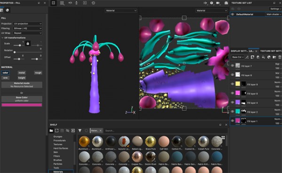Image resolution: width=282 pixels, height=173 pixels.
Task: Open the camera video settings icon
Action: click(218, 3)
